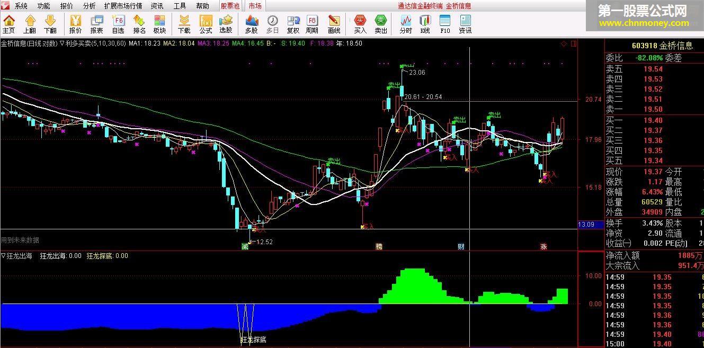Click the 净流入额 label
Image resolution: width=704 pixels, height=348 pixels.
pos(622,256)
